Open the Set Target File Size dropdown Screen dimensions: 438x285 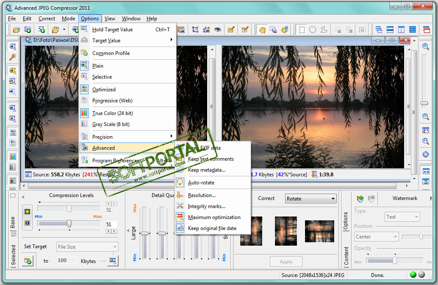pos(87,247)
